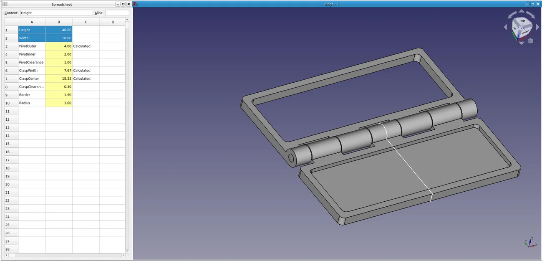Screen dimensions: 542x261
Task: Rotate view with navigation cube right arrow
Action: (537, 27)
